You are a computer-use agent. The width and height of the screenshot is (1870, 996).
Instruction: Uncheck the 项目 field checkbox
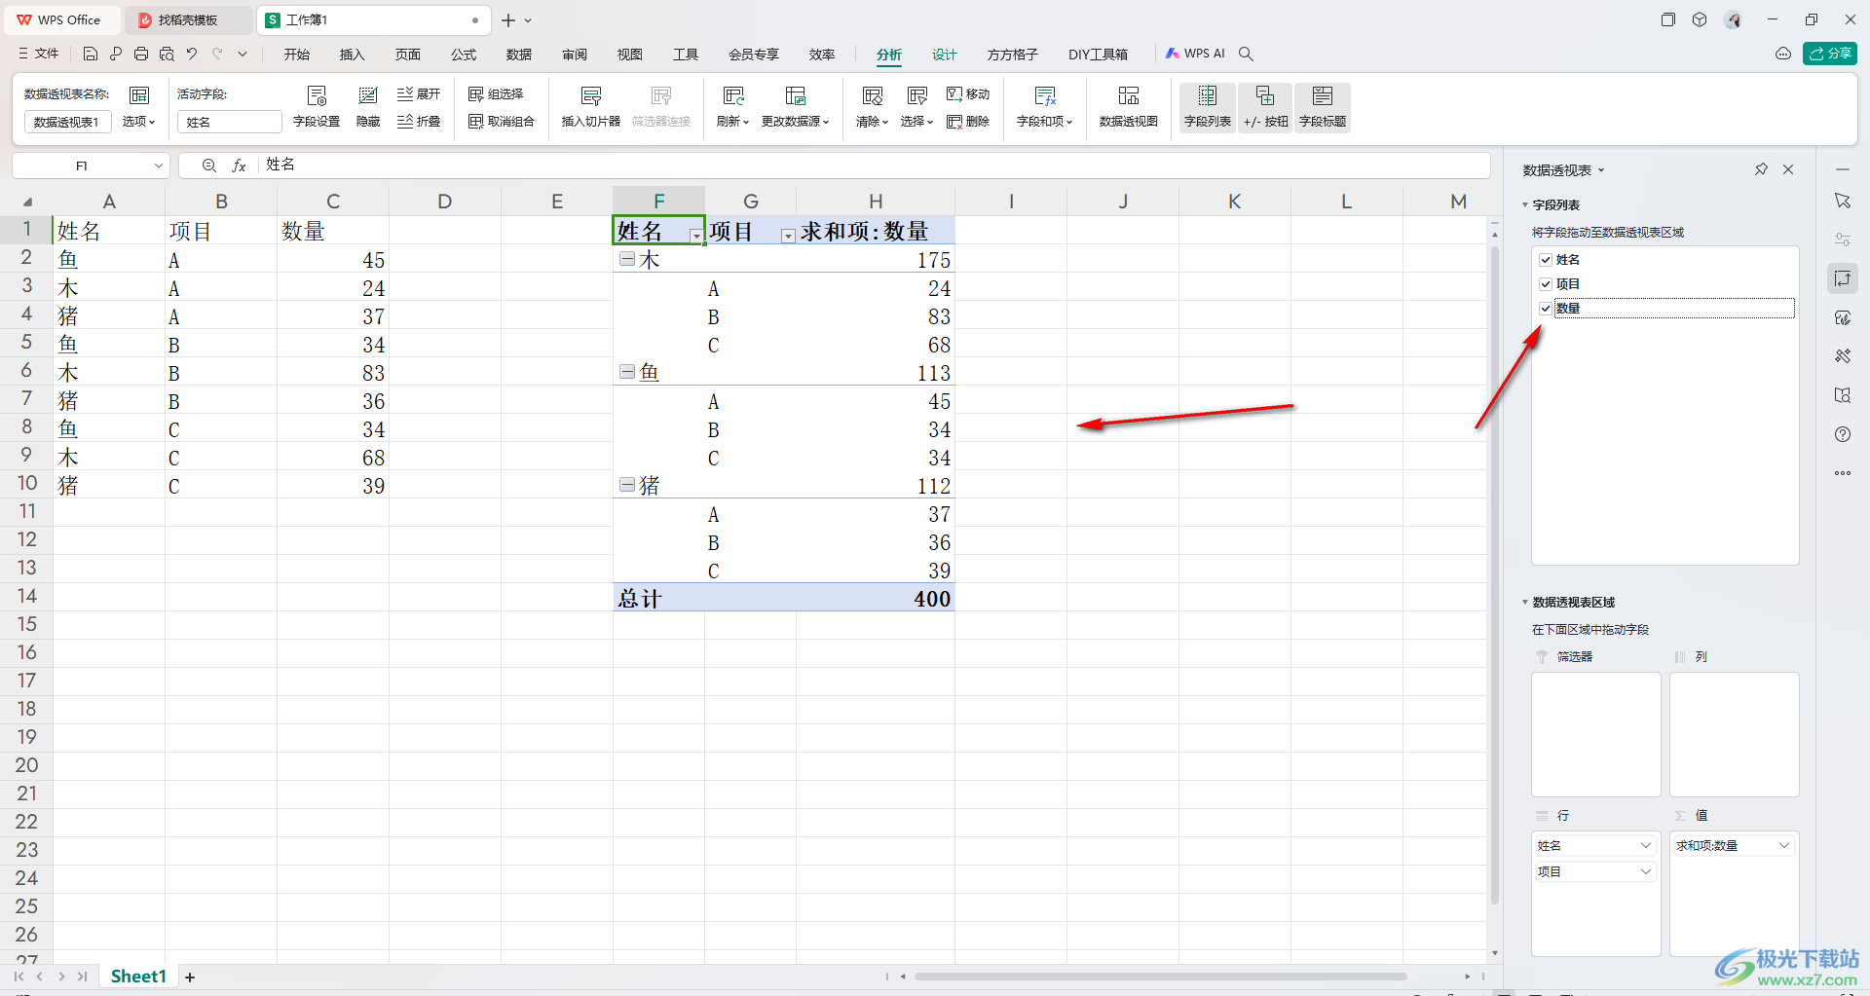[x=1546, y=284]
